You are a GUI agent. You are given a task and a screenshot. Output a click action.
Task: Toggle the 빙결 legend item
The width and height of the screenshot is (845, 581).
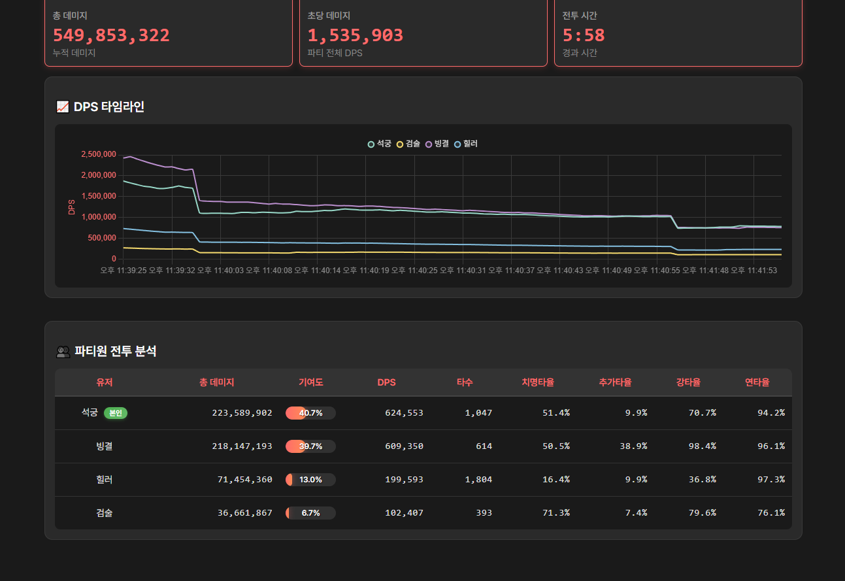point(437,144)
